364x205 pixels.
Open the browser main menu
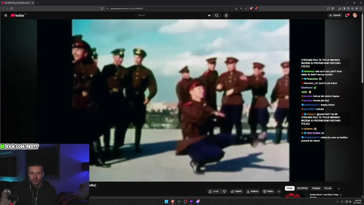361,9
